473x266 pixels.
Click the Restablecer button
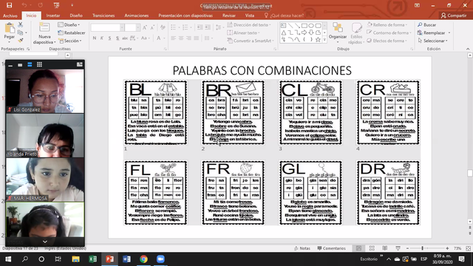click(x=72, y=33)
